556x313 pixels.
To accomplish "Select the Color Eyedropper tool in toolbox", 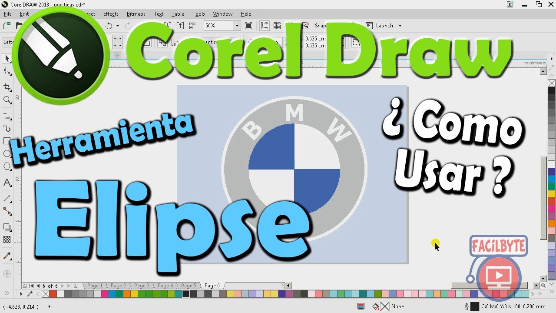I will tap(7, 256).
